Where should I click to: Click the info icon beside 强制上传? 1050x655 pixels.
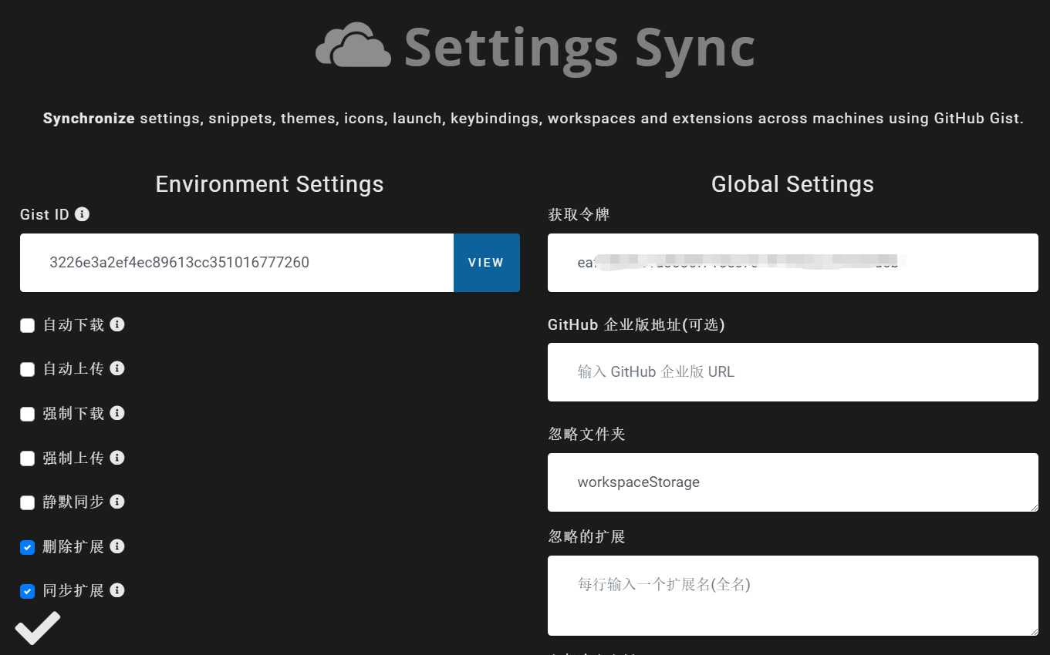[117, 458]
